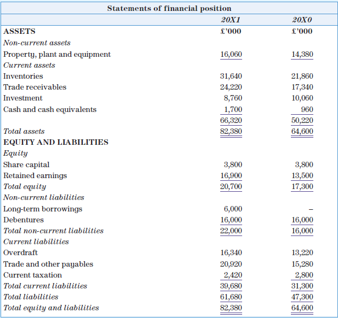This screenshot has width=338, height=318.
Task: Click the 'Share capital' row label
Action: coord(26,164)
